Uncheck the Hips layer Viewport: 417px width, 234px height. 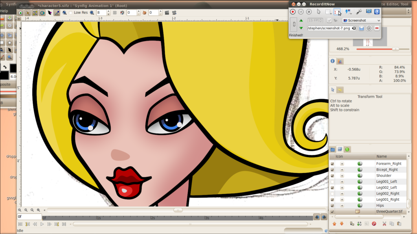click(332, 206)
